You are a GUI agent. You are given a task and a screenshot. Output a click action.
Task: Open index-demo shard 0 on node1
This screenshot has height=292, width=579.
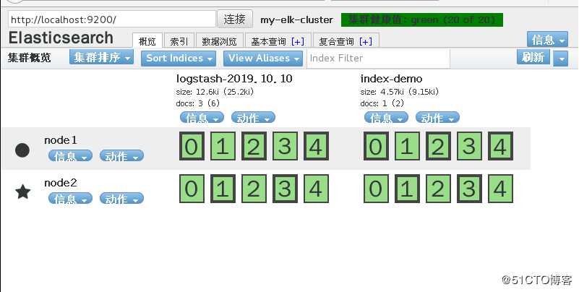[376, 146]
